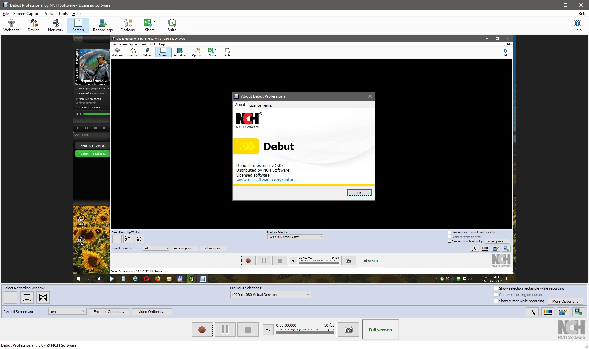The image size is (589, 349).
Task: Open the Options toolbar button
Action: (x=127, y=26)
